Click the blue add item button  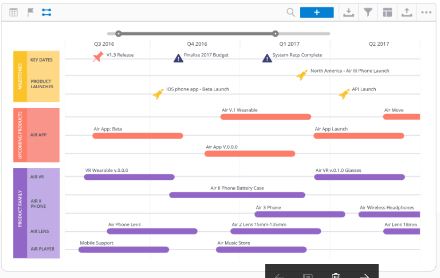(x=317, y=13)
